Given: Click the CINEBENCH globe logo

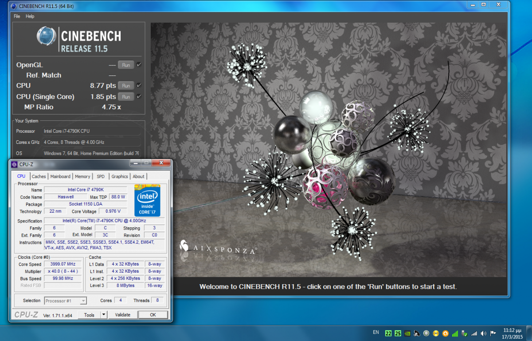Looking at the screenshot, I should coord(46,36).
